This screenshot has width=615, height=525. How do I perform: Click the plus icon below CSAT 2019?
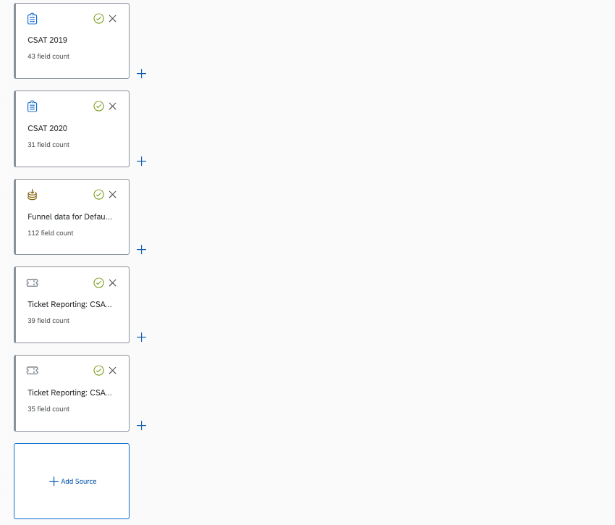pyautogui.click(x=141, y=73)
